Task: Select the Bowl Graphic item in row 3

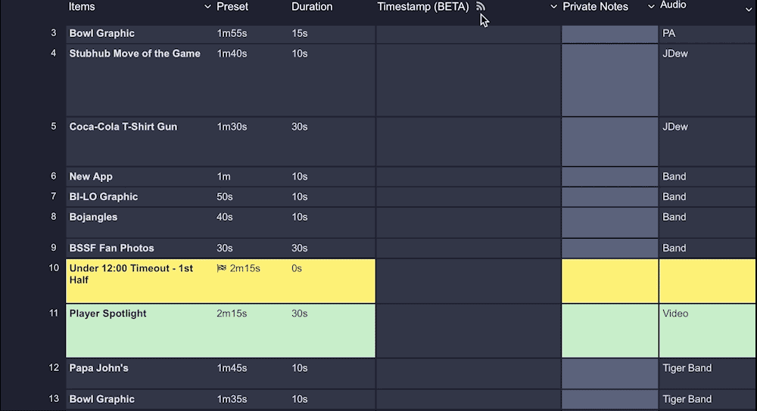Action: pyautogui.click(x=102, y=33)
